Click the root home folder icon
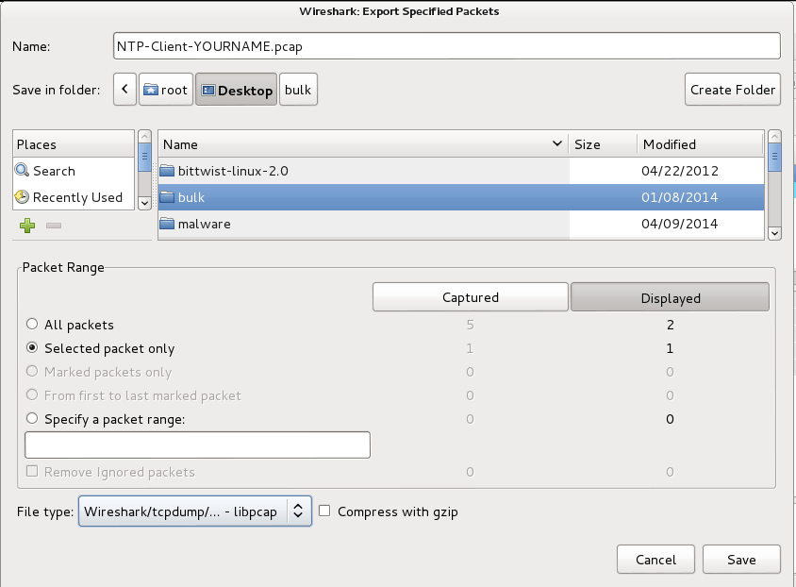 [x=151, y=91]
